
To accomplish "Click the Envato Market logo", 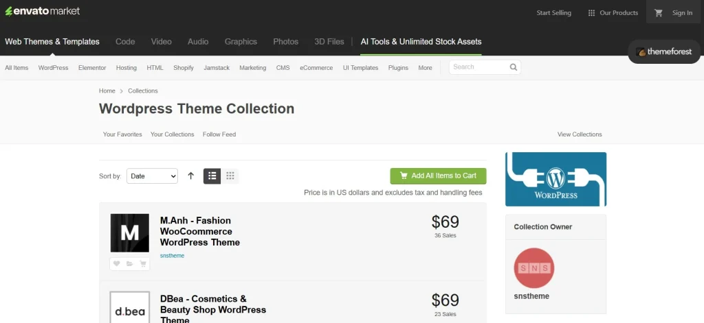I will click(x=43, y=11).
